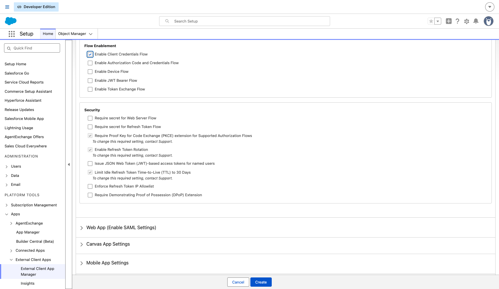
Task: Check Enforce Refresh Token IP Allowlist
Action: [90, 186]
